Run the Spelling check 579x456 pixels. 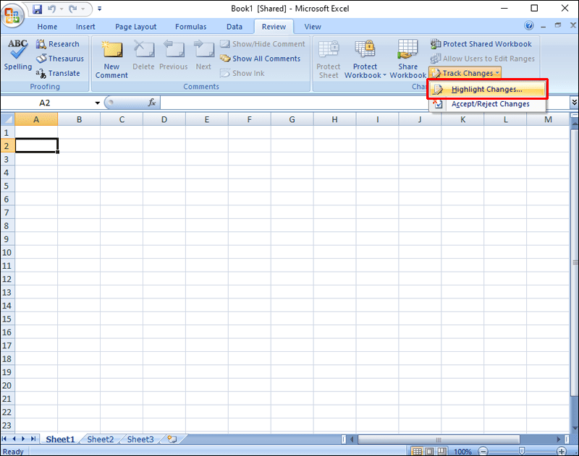(x=17, y=55)
